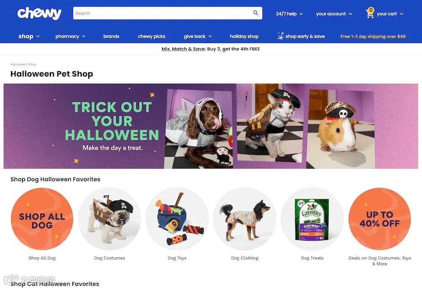Click the Chewy logo
This screenshot has height=288, width=422.
(x=39, y=13)
